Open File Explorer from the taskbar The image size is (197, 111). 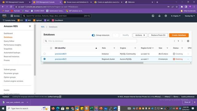tap(67, 108)
